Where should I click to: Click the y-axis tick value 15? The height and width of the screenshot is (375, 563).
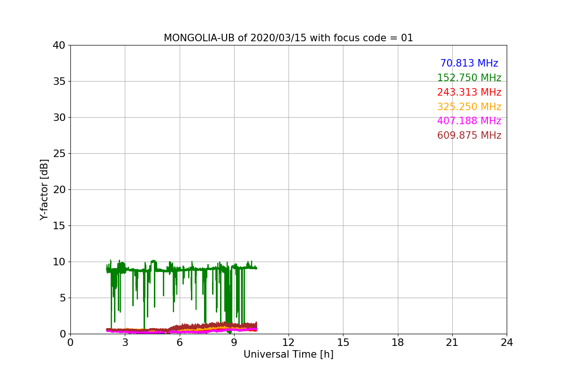pyautogui.click(x=59, y=226)
